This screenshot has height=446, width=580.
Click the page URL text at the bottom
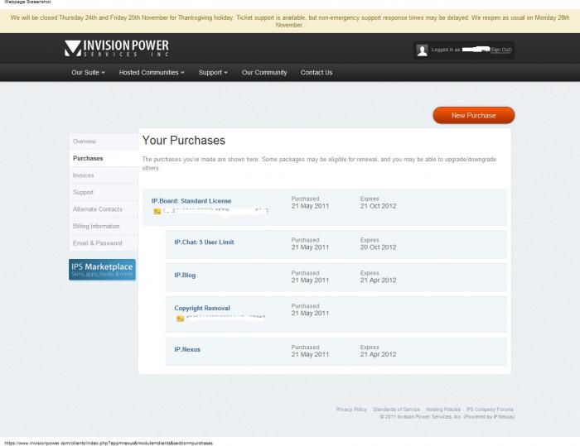coord(109,443)
